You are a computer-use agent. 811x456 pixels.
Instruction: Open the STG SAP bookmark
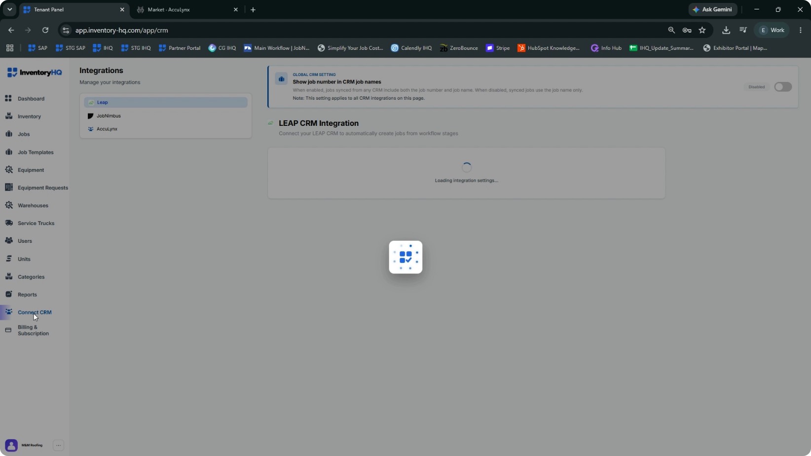coord(71,48)
